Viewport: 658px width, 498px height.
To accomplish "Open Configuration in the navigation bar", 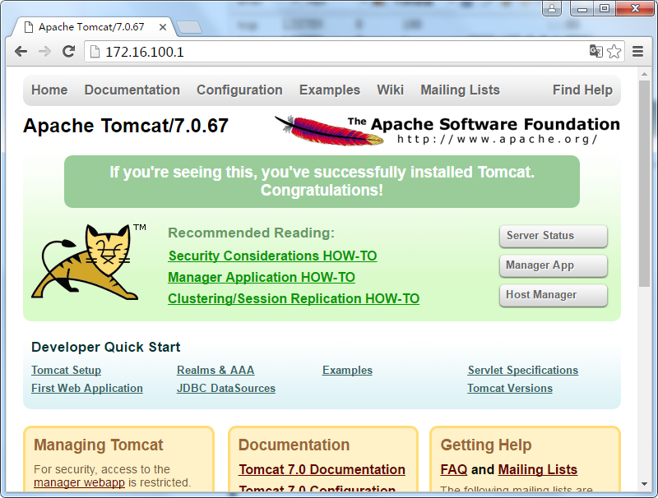I will click(239, 90).
